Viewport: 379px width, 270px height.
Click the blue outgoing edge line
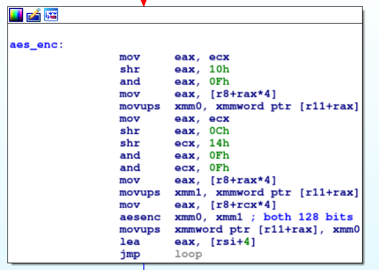(x=144, y=267)
